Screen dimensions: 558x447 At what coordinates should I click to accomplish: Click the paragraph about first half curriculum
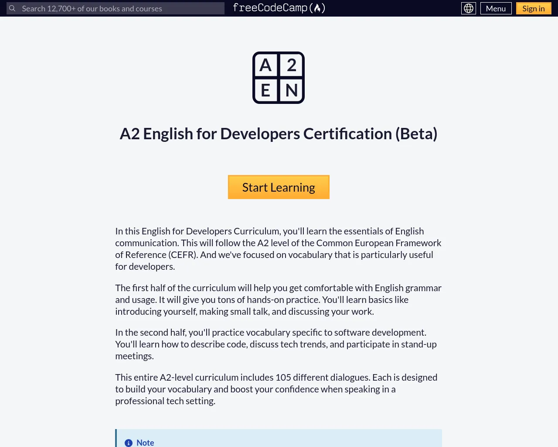point(279,299)
